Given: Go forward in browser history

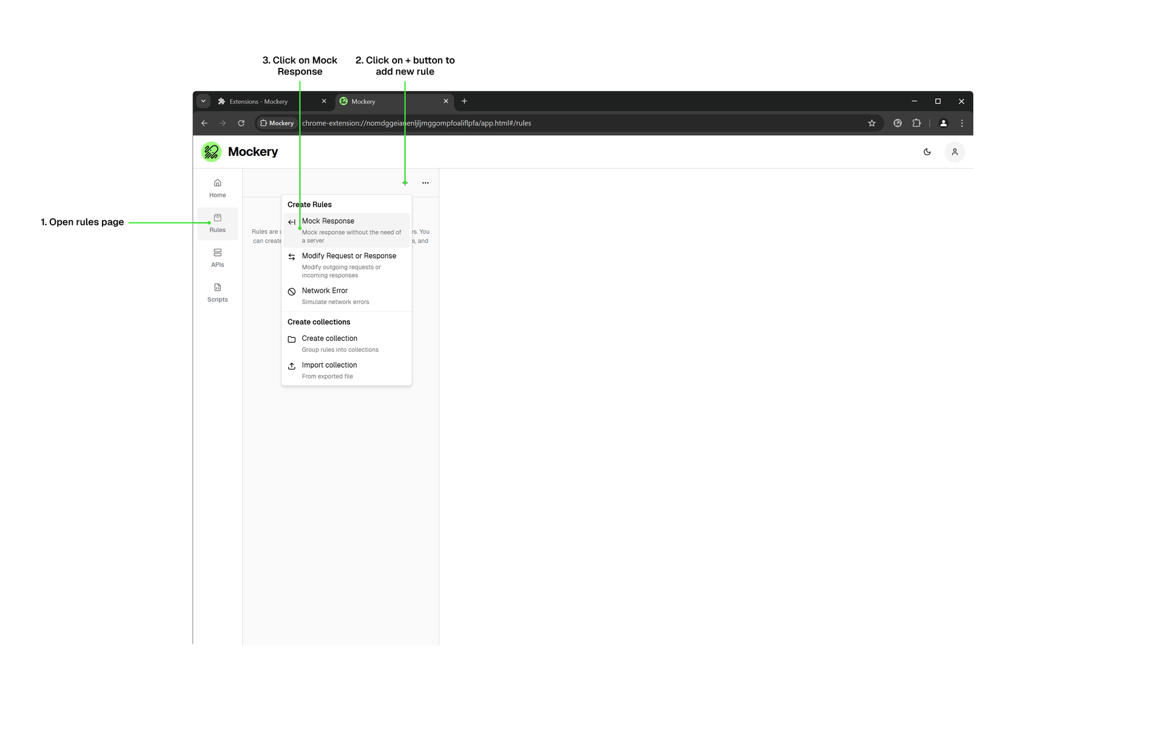Looking at the screenshot, I should pyautogui.click(x=223, y=123).
